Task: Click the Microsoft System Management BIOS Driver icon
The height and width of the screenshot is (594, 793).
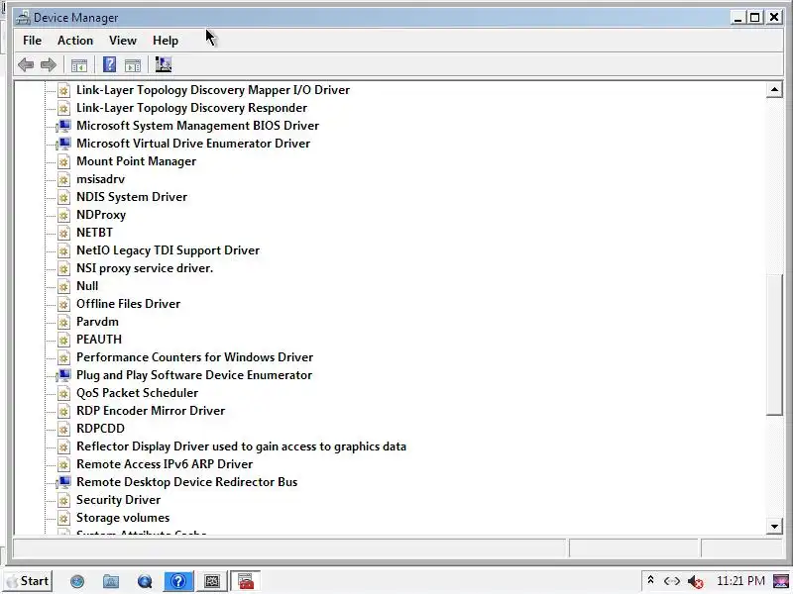Action: coord(63,126)
